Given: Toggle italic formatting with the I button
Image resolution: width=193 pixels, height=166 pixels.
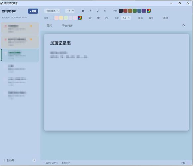Looking at the screenshot, I should 90,11.
